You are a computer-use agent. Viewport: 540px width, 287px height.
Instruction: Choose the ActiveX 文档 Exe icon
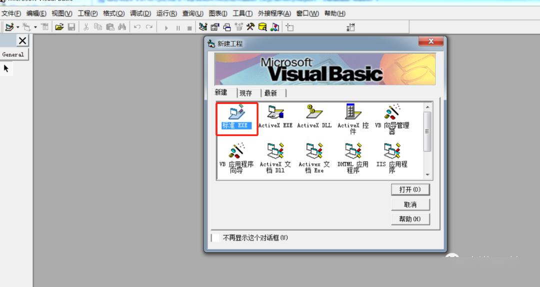(x=314, y=158)
